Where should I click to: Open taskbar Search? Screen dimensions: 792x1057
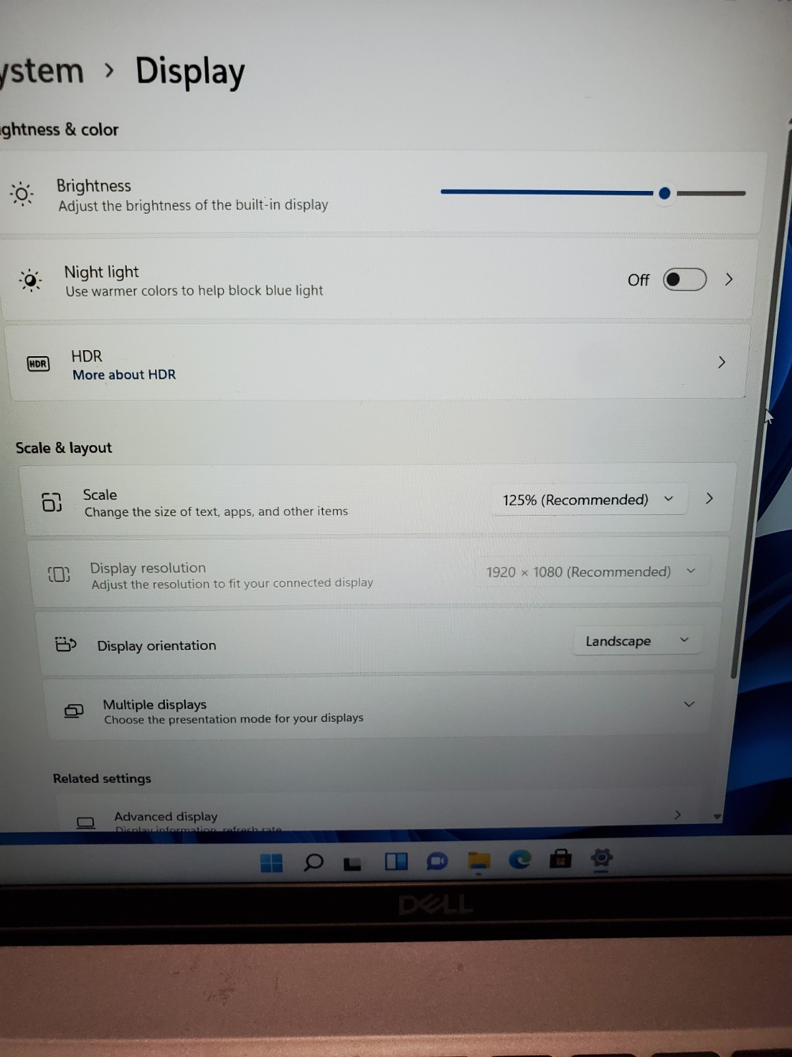[313, 862]
